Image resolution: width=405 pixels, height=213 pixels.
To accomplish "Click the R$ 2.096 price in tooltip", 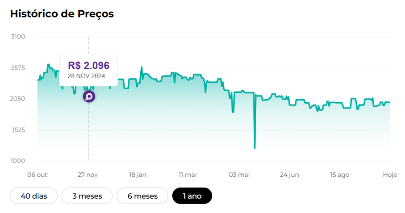I will (x=88, y=65).
